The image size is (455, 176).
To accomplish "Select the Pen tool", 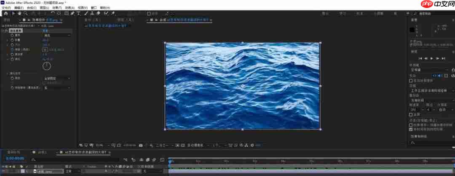I will click(x=73, y=13).
